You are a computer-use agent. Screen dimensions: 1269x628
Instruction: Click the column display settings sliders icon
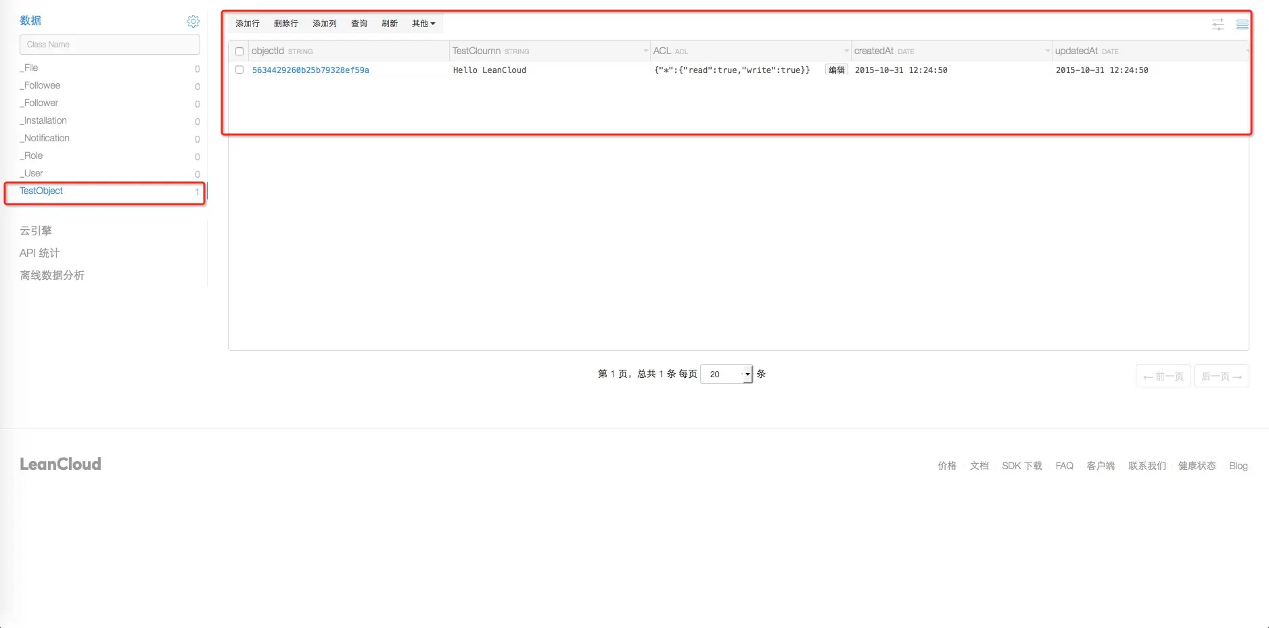(x=1218, y=24)
